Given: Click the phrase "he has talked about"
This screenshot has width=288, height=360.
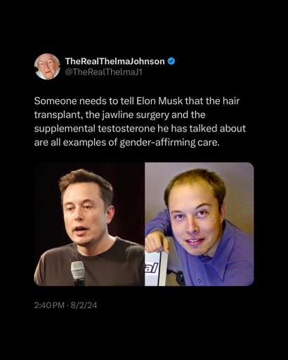Looking at the screenshot, I should point(202,129).
